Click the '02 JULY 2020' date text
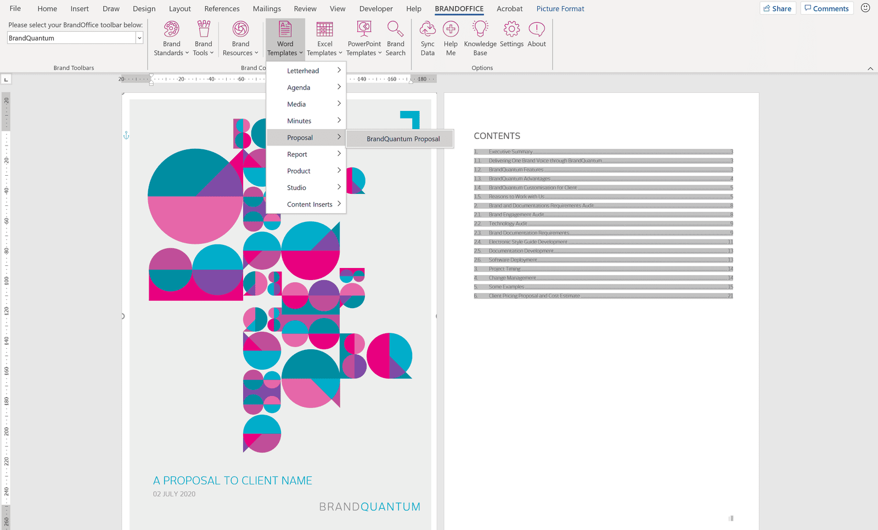The image size is (878, 530). tap(174, 494)
